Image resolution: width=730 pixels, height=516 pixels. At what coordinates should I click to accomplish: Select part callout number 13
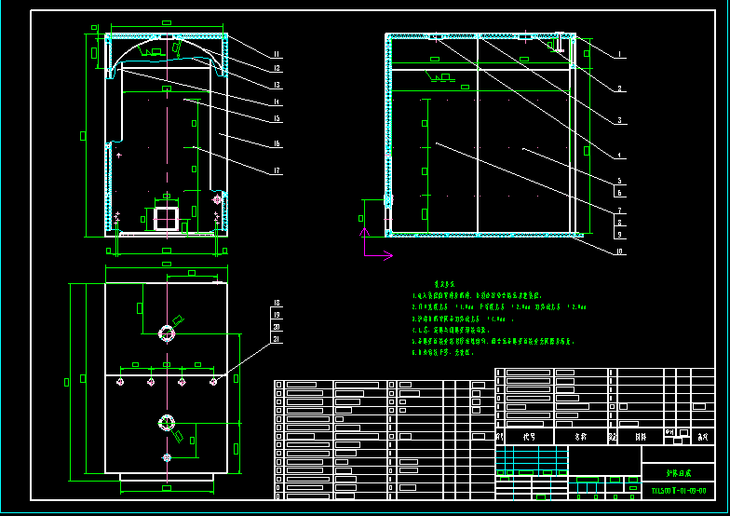[277, 85]
